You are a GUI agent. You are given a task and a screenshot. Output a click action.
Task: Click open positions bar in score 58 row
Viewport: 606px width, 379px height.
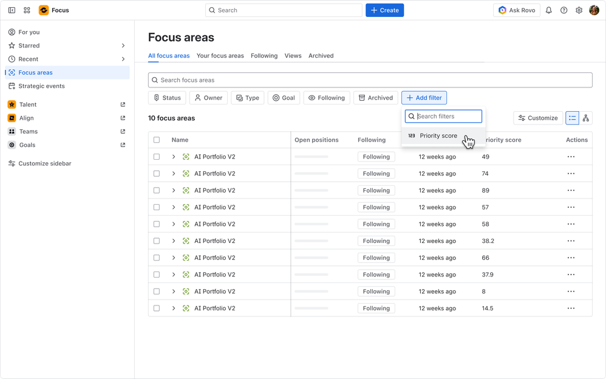point(311,224)
